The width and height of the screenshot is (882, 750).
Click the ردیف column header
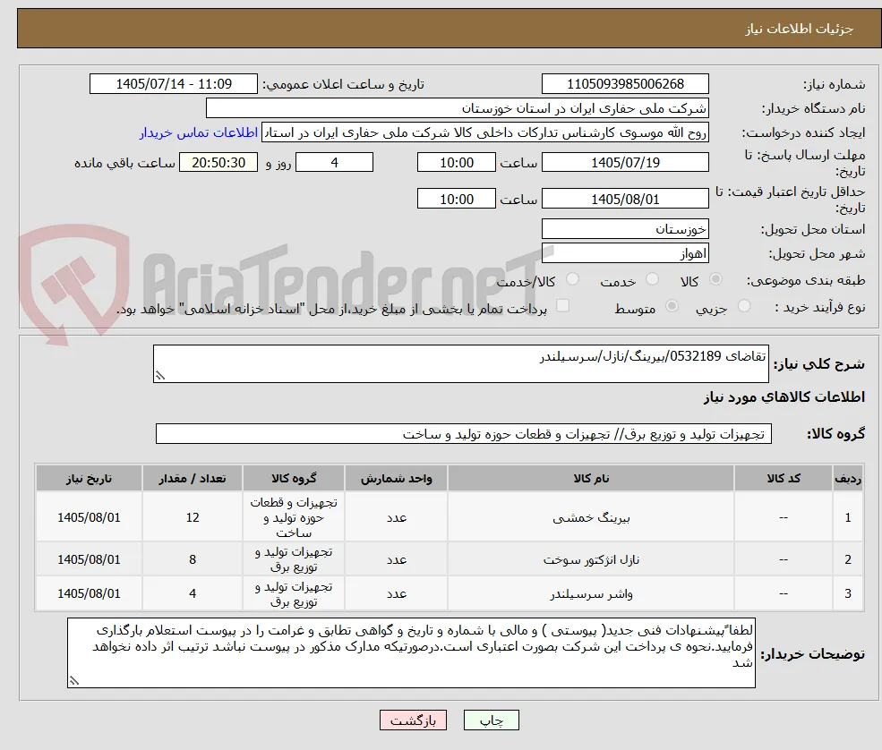[x=848, y=479]
